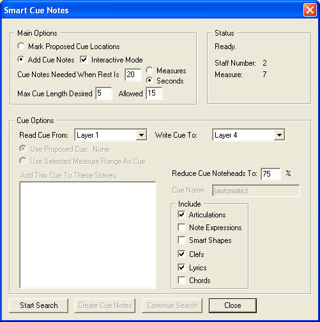Click the Close button at bottom
320x322 pixels.
pyautogui.click(x=232, y=305)
